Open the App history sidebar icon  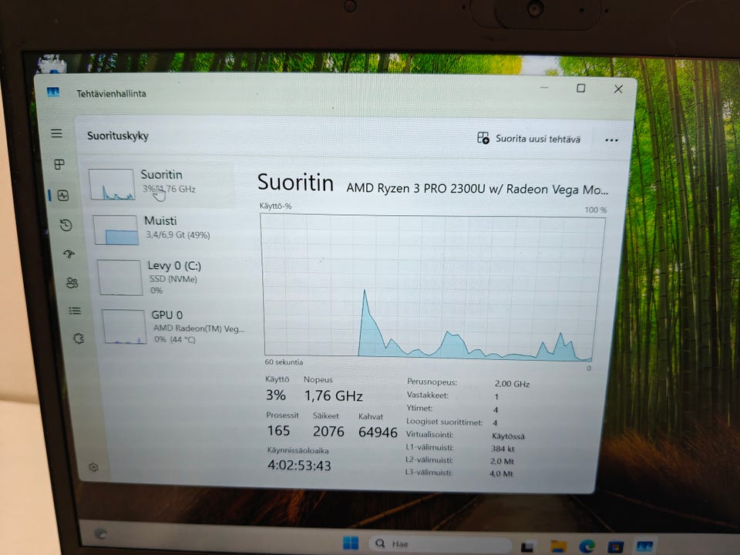[x=66, y=225]
